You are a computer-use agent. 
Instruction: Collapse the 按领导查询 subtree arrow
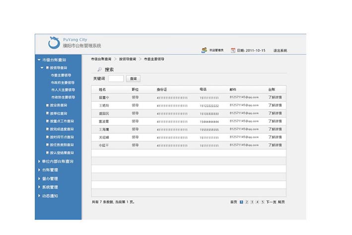click(42, 68)
